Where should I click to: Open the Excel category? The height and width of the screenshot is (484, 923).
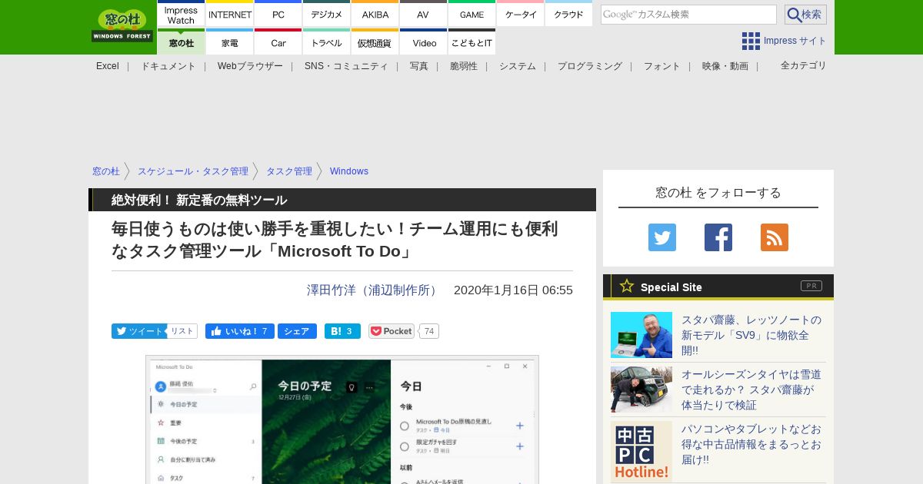108,66
